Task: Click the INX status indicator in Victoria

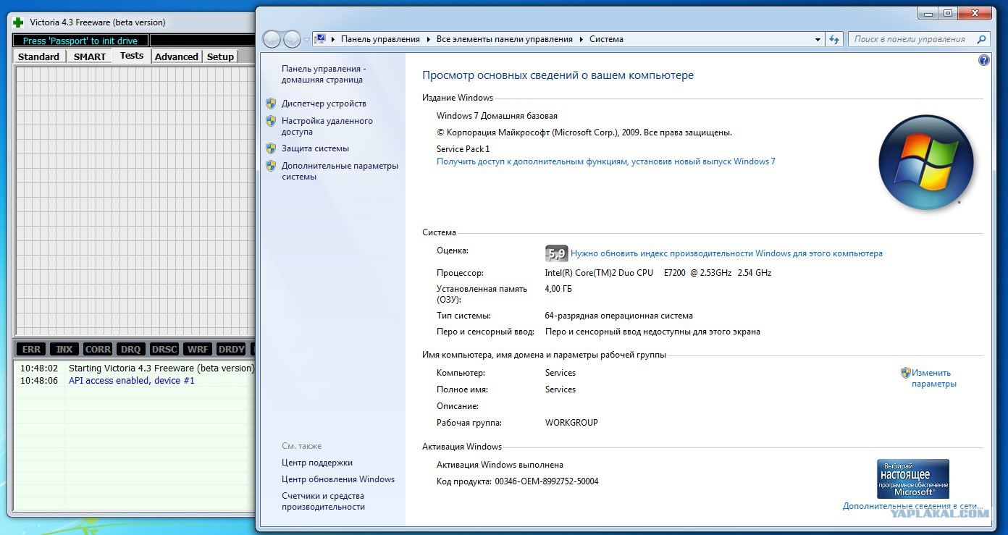Action: pos(64,349)
